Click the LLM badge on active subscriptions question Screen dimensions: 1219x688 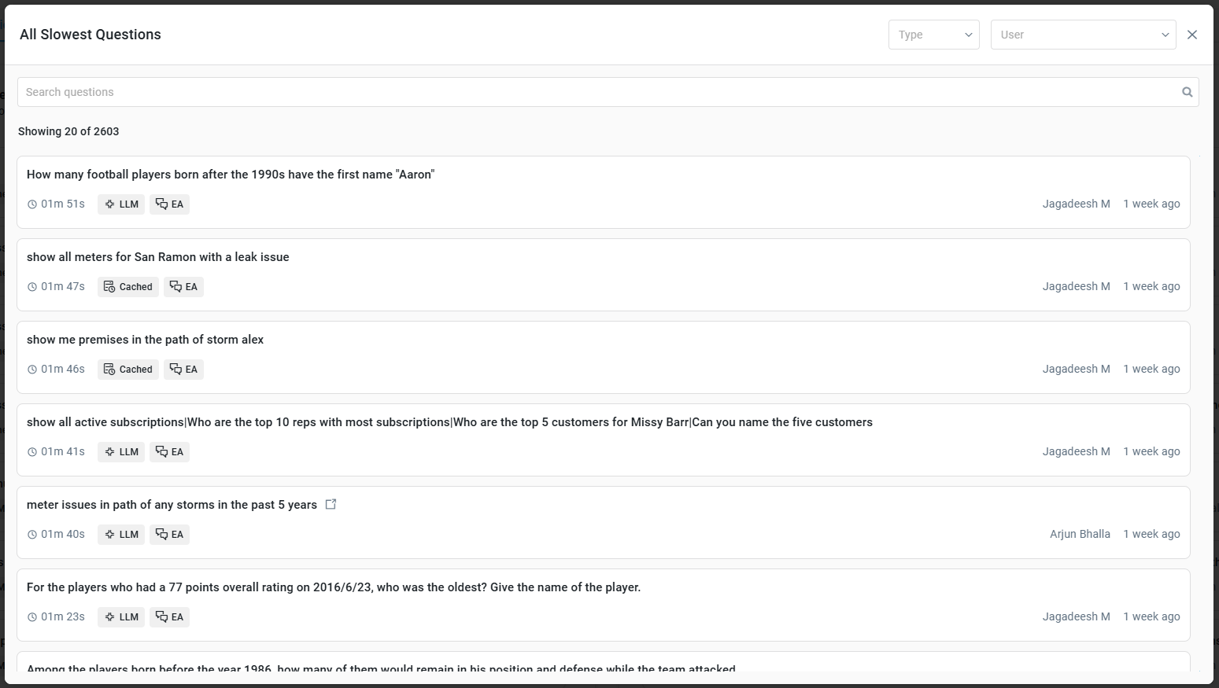[x=121, y=452]
